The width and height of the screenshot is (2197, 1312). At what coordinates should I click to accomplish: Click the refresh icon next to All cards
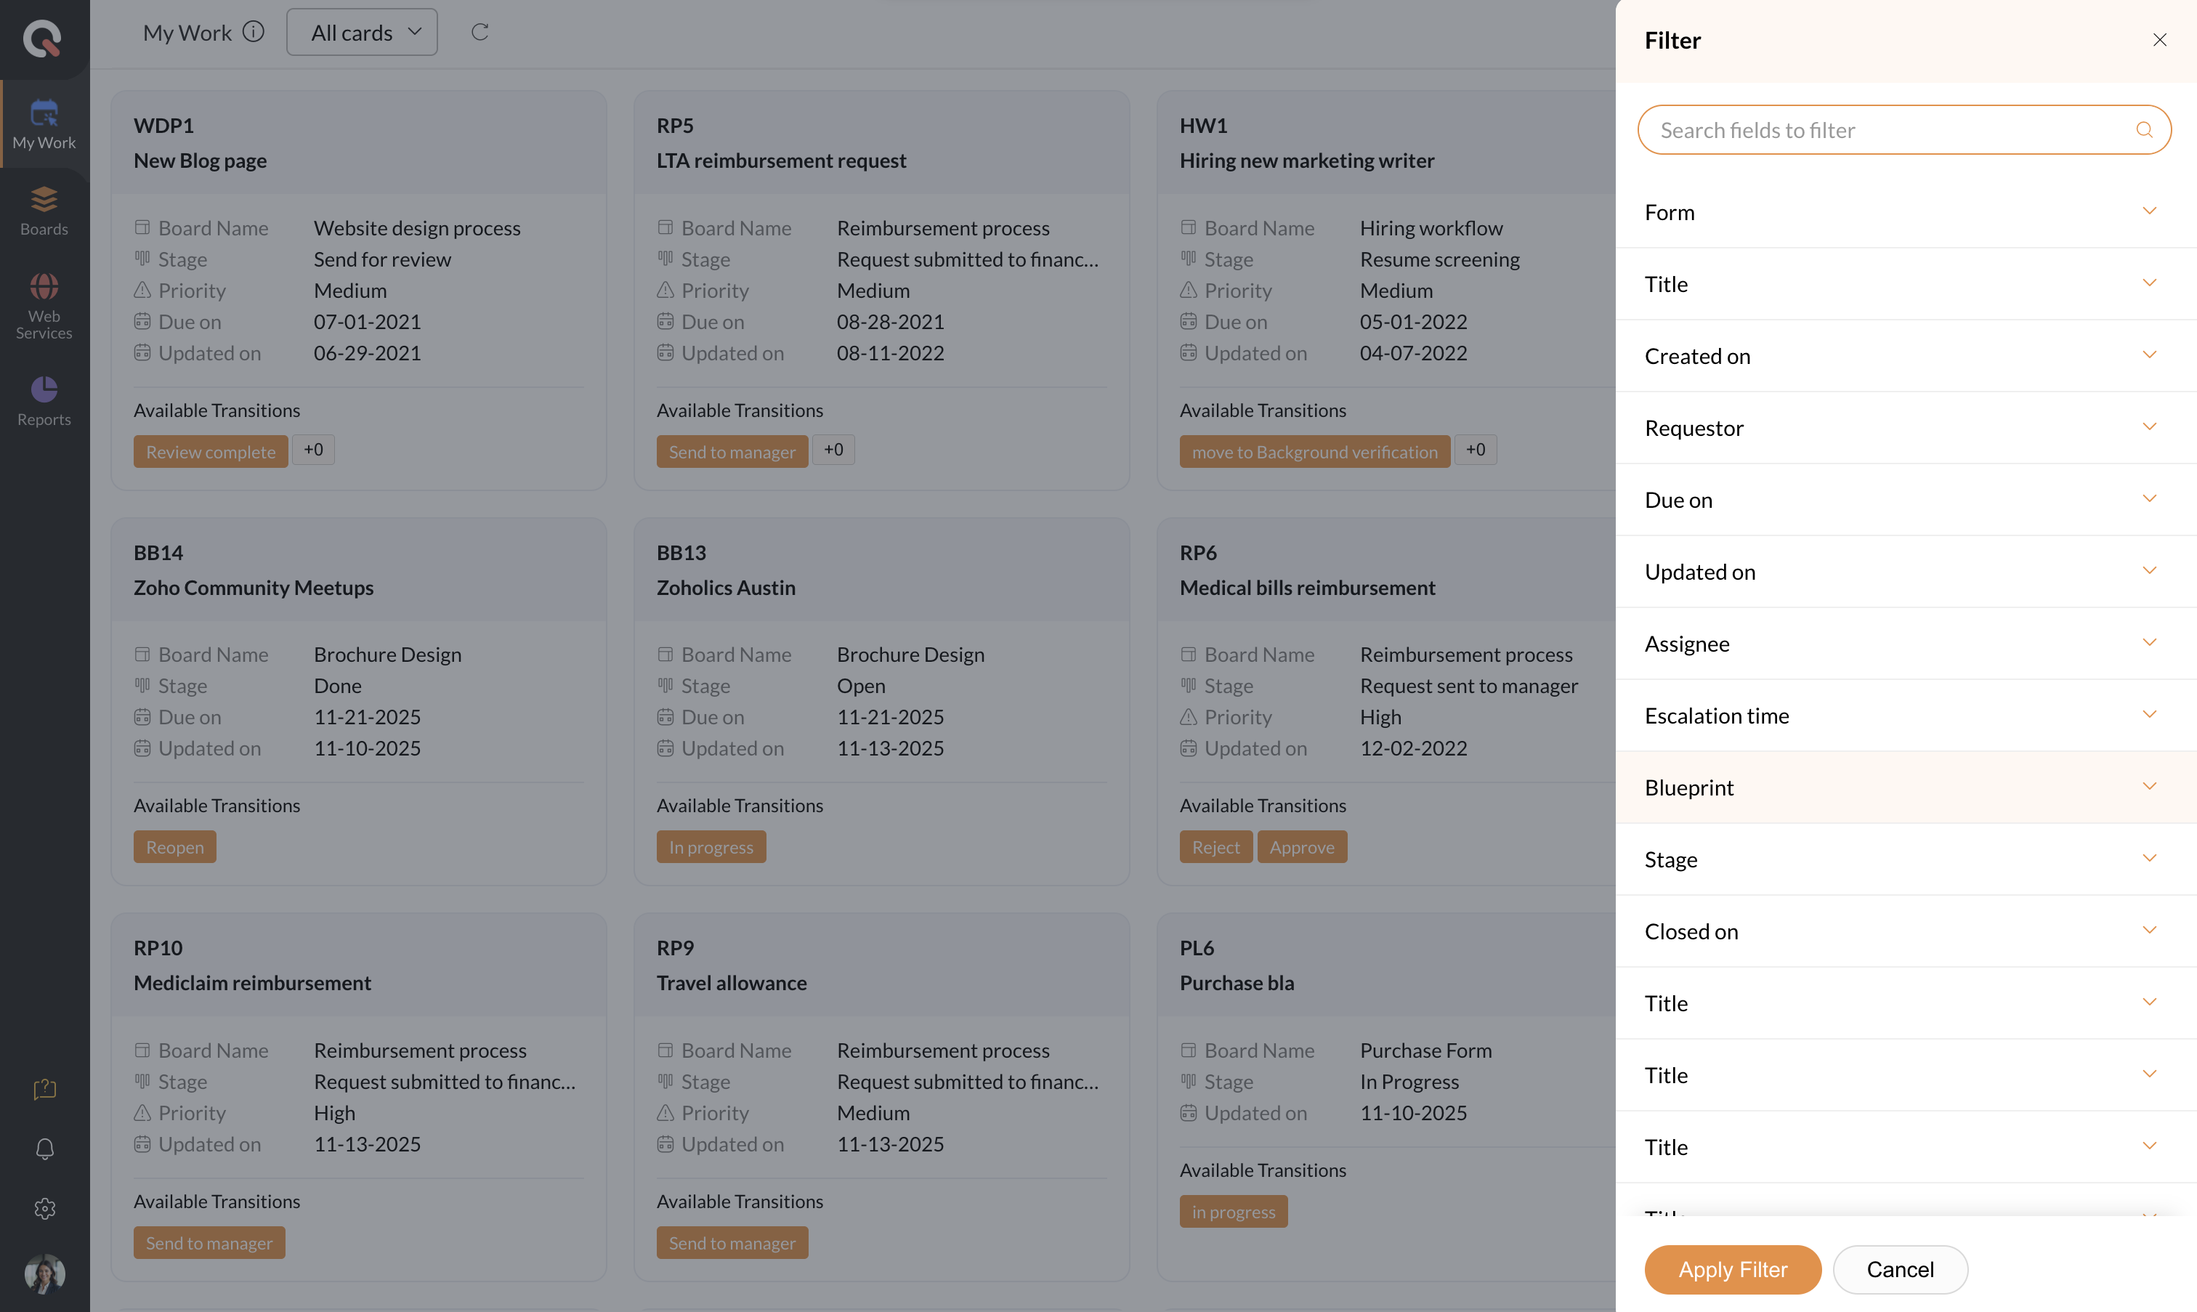480,33
